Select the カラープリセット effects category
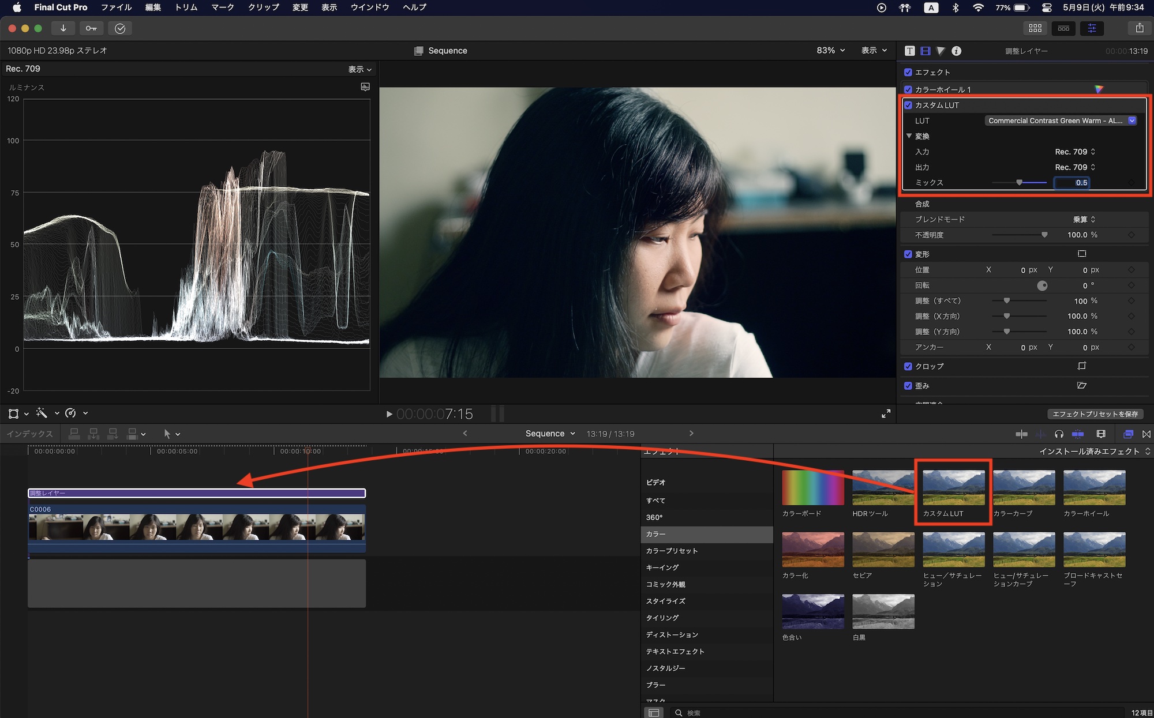 672,551
